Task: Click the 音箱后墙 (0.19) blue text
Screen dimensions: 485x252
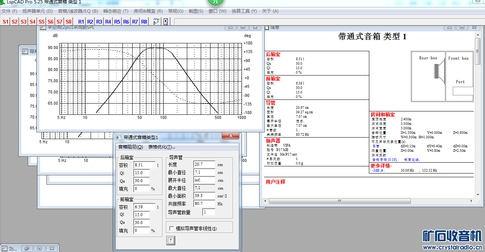Action: 385,160
